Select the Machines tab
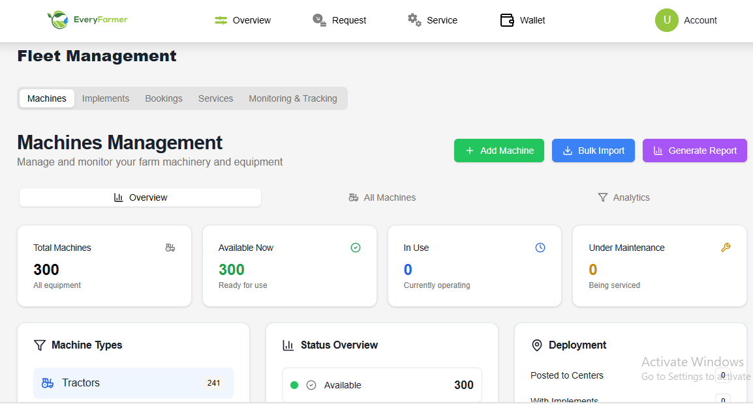Viewport: 753px width, 404px height. (47, 98)
